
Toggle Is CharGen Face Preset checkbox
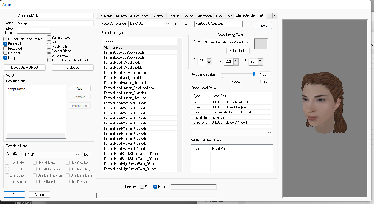pos(5,39)
